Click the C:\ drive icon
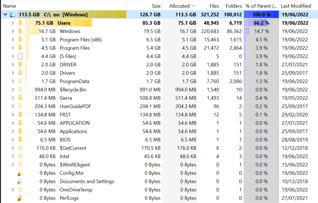This screenshot has height=203, width=318. pos(13,15)
